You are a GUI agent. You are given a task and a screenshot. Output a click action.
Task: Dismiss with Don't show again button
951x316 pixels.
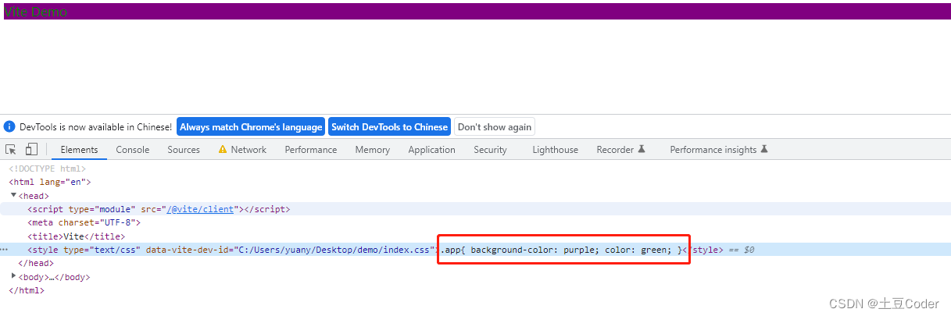(x=495, y=127)
